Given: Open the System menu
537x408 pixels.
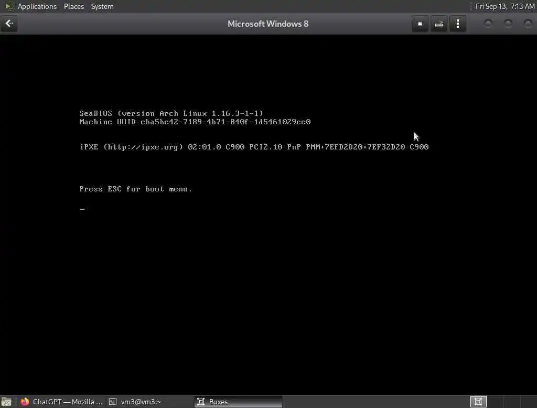Looking at the screenshot, I should (x=102, y=6).
